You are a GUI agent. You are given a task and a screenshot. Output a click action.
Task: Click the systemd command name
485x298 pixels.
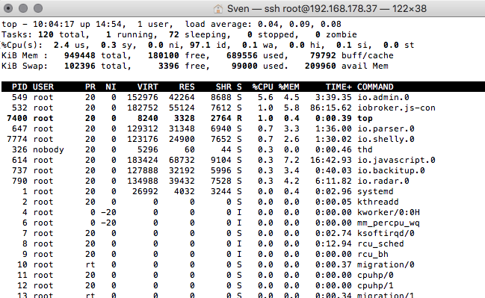pos(375,192)
